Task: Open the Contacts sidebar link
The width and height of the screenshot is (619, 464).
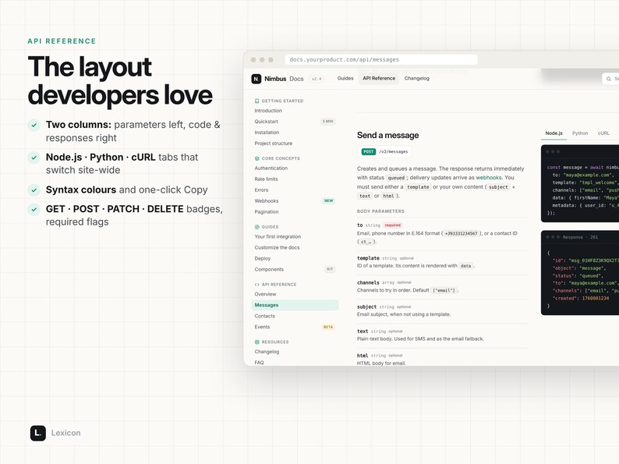Action: [264, 316]
